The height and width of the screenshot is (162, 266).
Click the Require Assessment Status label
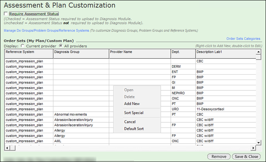pyautogui.click(x=34, y=14)
